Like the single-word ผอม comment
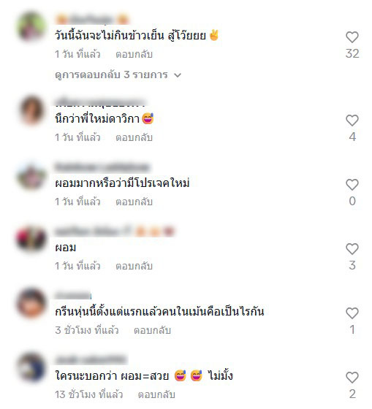Image resolution: width=372 pixels, height=409 pixels. (x=352, y=249)
